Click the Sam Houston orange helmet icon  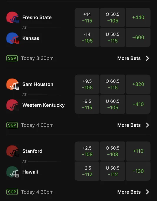(13, 84)
